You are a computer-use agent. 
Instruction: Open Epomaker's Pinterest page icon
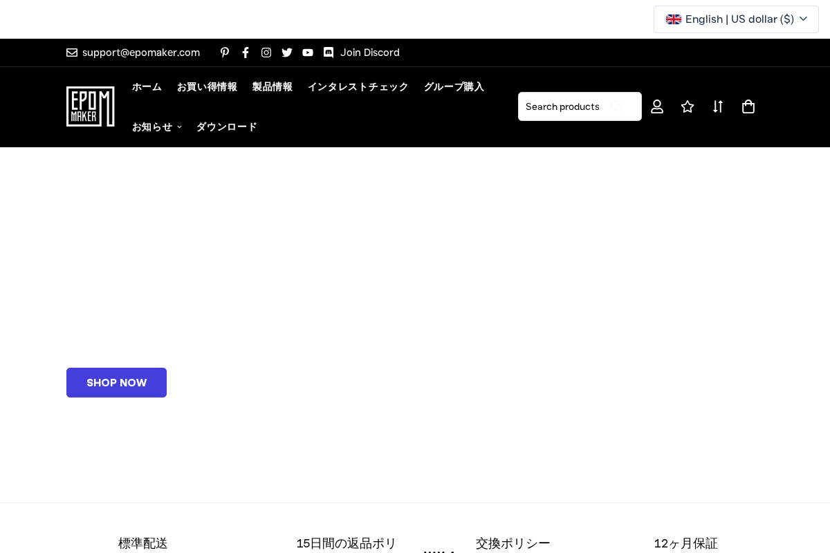click(x=225, y=53)
